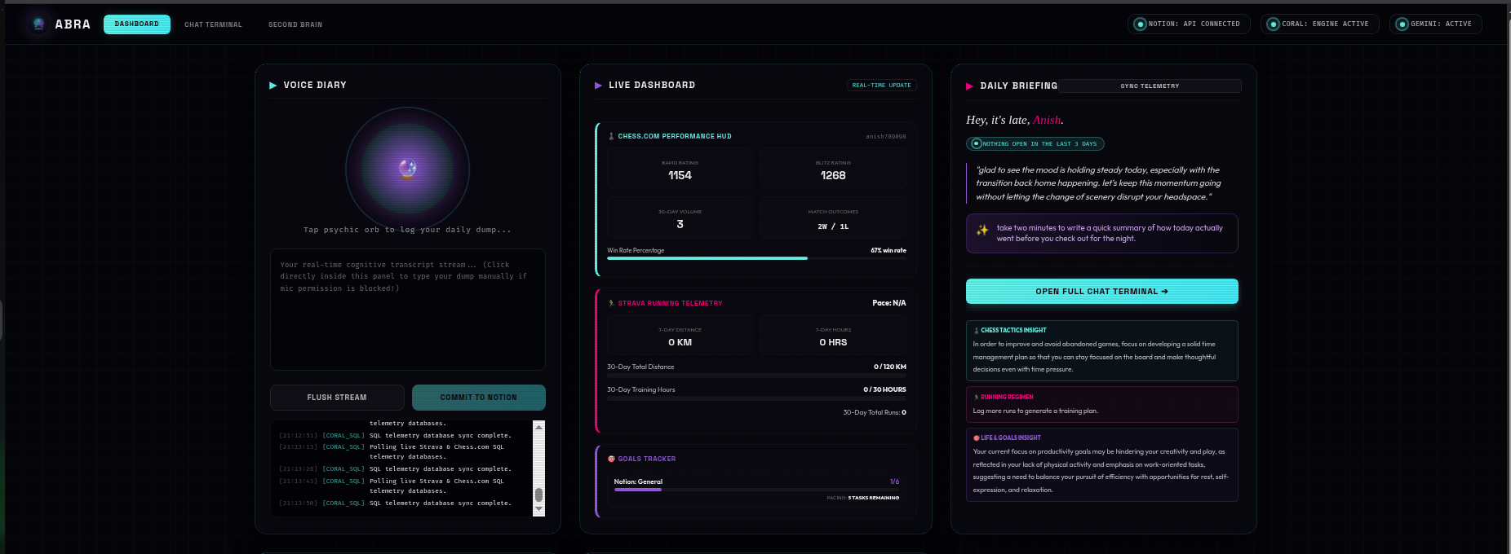Click the Coral engine active status indicator
This screenshot has height=554, width=1511.
(x=1319, y=24)
